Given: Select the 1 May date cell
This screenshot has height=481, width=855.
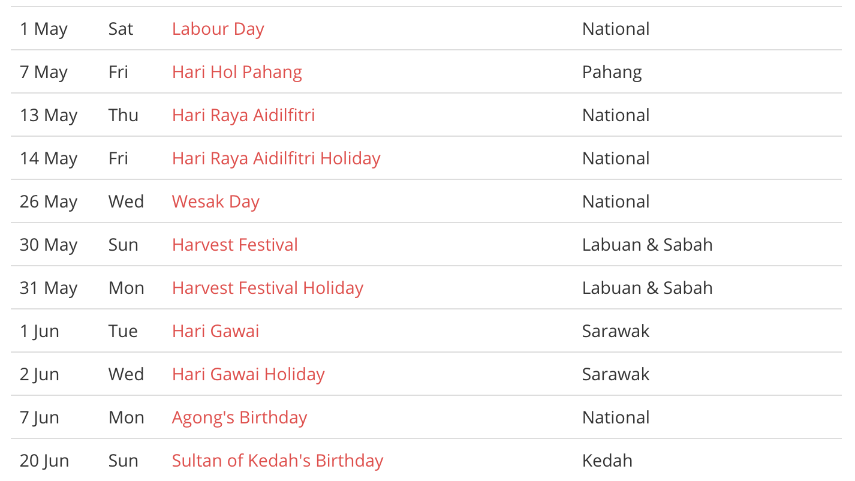Looking at the screenshot, I should [43, 29].
